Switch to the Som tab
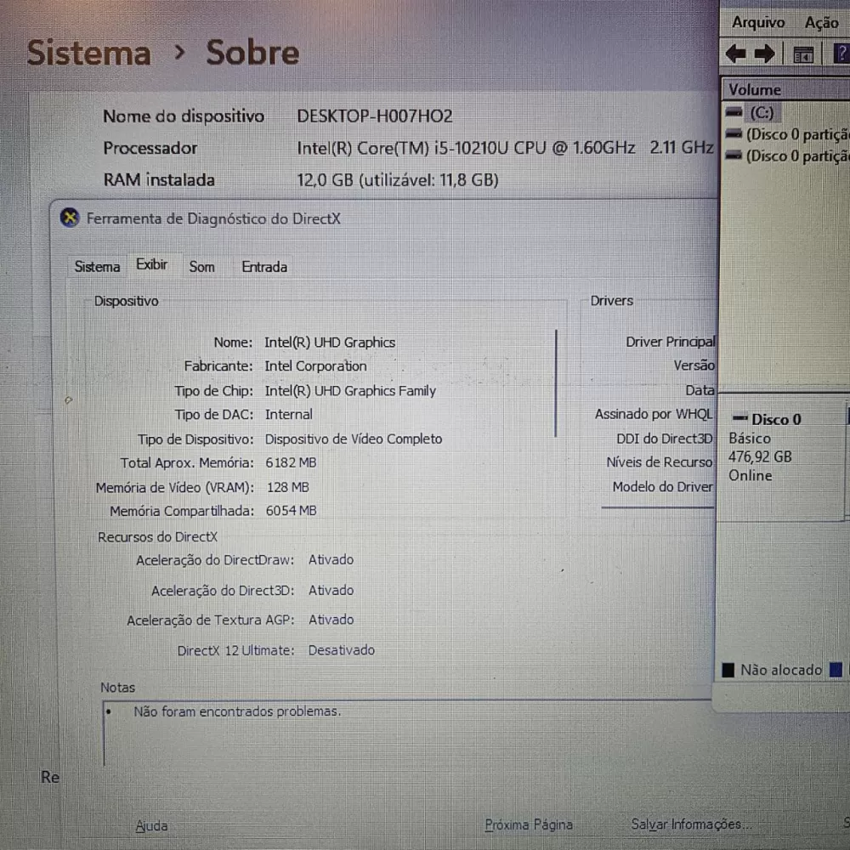850x850 pixels. click(201, 267)
